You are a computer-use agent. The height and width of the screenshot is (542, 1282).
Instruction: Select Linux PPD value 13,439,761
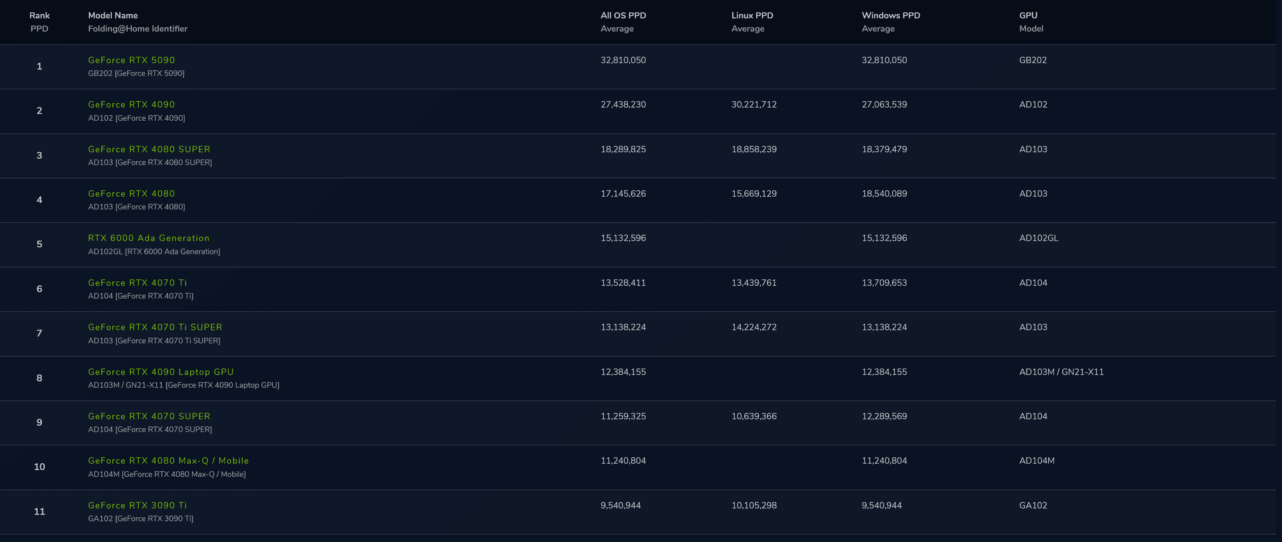coord(754,283)
